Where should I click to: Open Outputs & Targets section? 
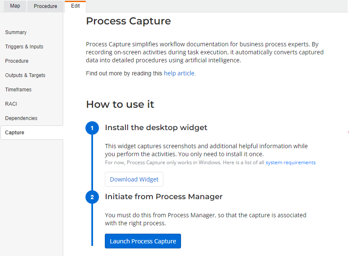[25, 75]
